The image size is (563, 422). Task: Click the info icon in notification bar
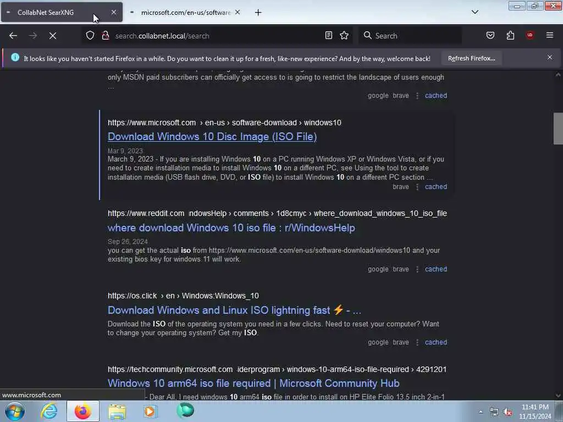tap(15, 57)
